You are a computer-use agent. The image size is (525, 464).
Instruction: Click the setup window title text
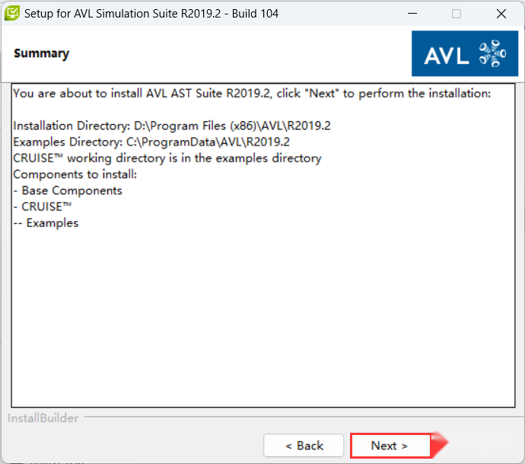[x=151, y=14]
